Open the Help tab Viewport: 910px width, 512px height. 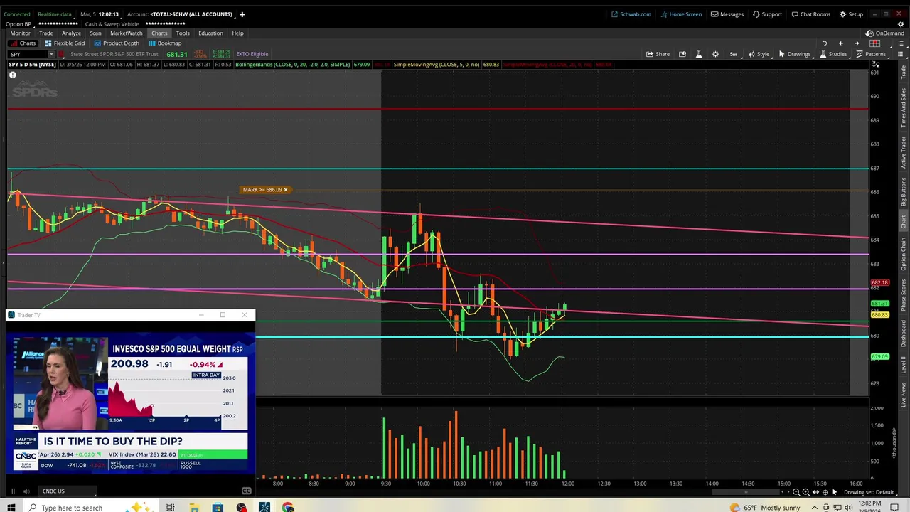point(237,33)
